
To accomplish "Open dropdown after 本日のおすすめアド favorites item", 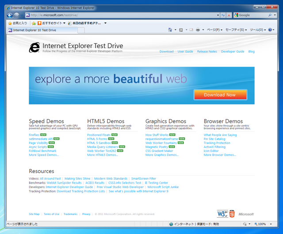I will 105,23.
